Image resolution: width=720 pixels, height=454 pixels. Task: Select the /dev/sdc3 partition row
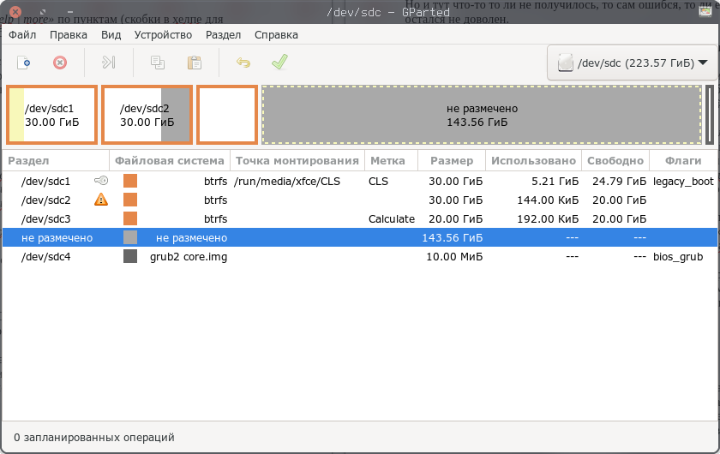[x=361, y=219]
